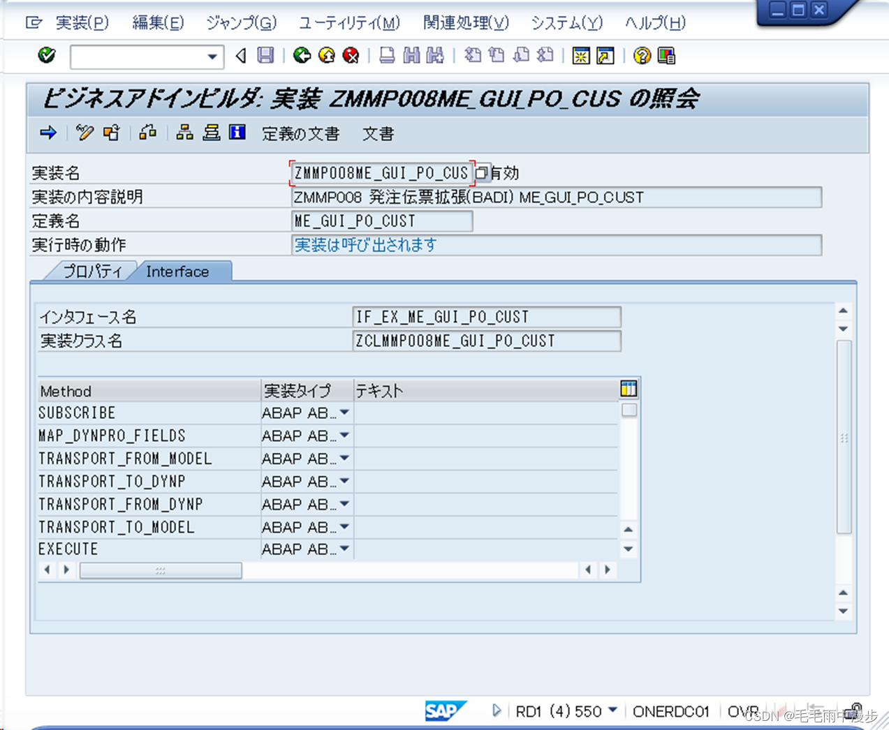Screen dimensions: 889x730
Task: Click the Next Page icon
Action: click(x=521, y=55)
